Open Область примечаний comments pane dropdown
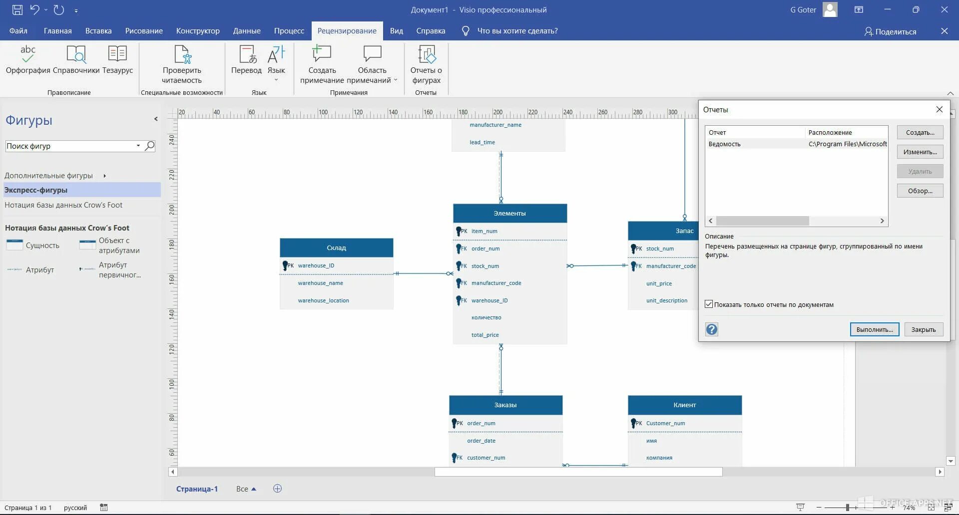This screenshot has height=515, width=959. [372, 65]
